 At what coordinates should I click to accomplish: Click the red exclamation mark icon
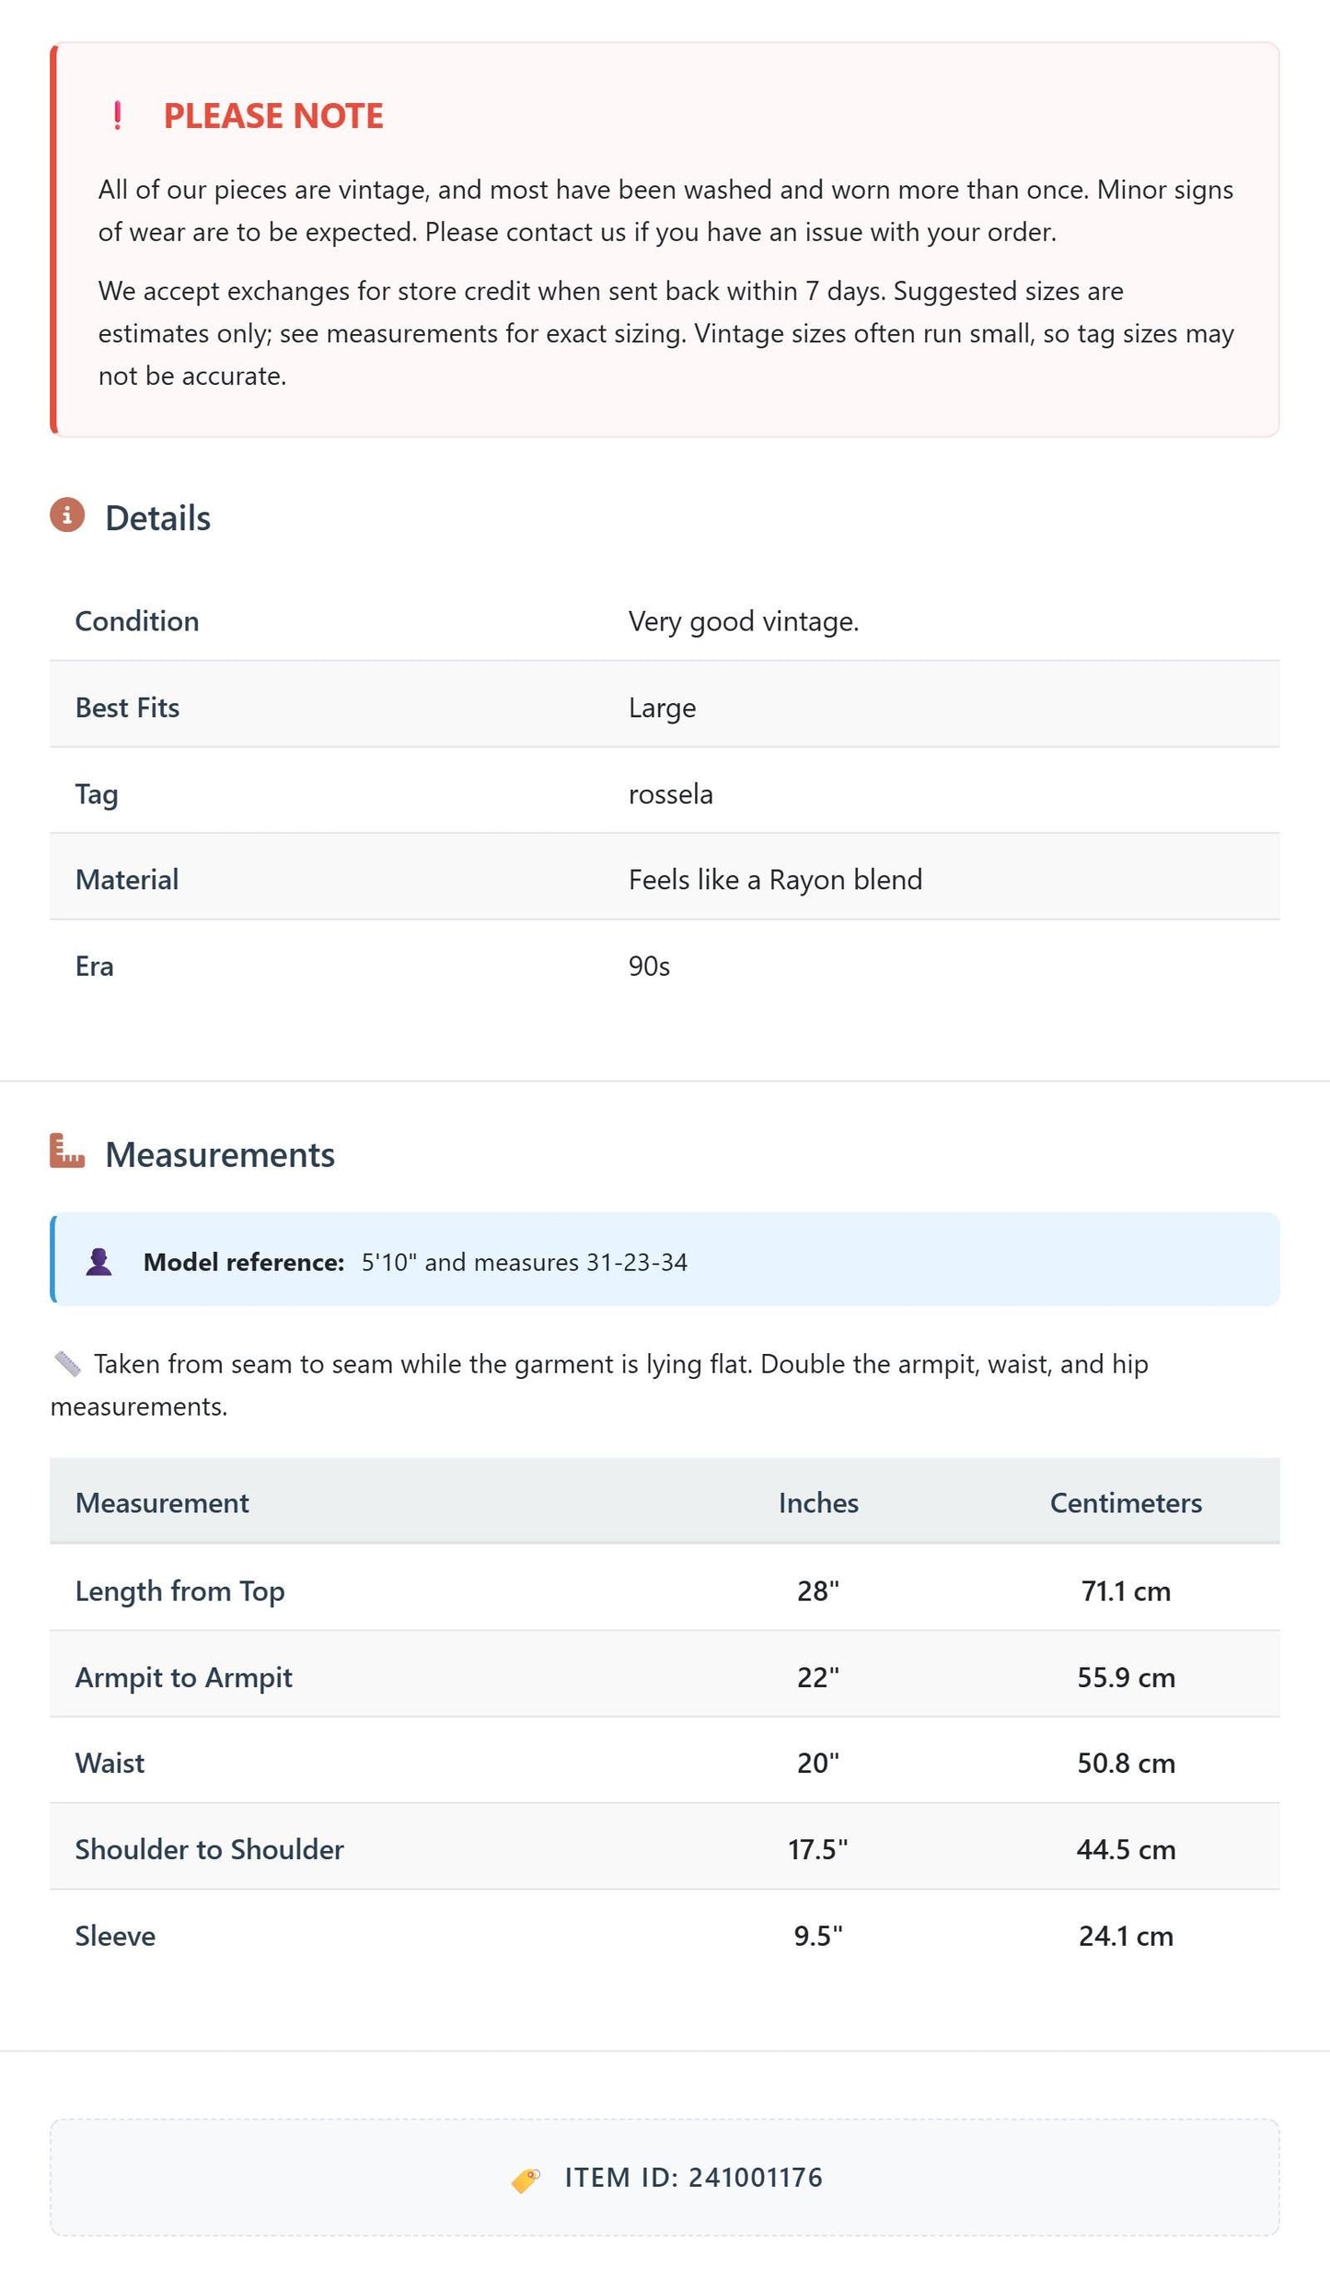pos(117,116)
